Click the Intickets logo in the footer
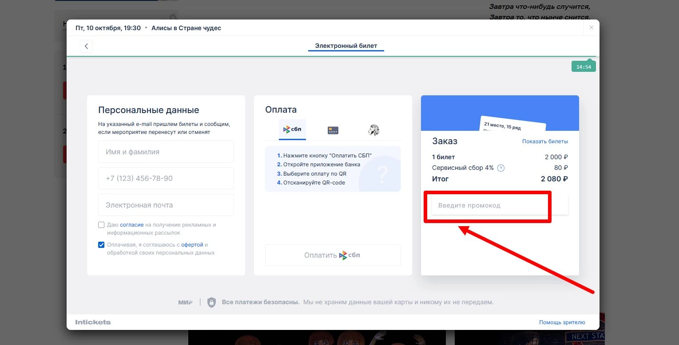Viewport: 679px width, 345px height. (93, 322)
